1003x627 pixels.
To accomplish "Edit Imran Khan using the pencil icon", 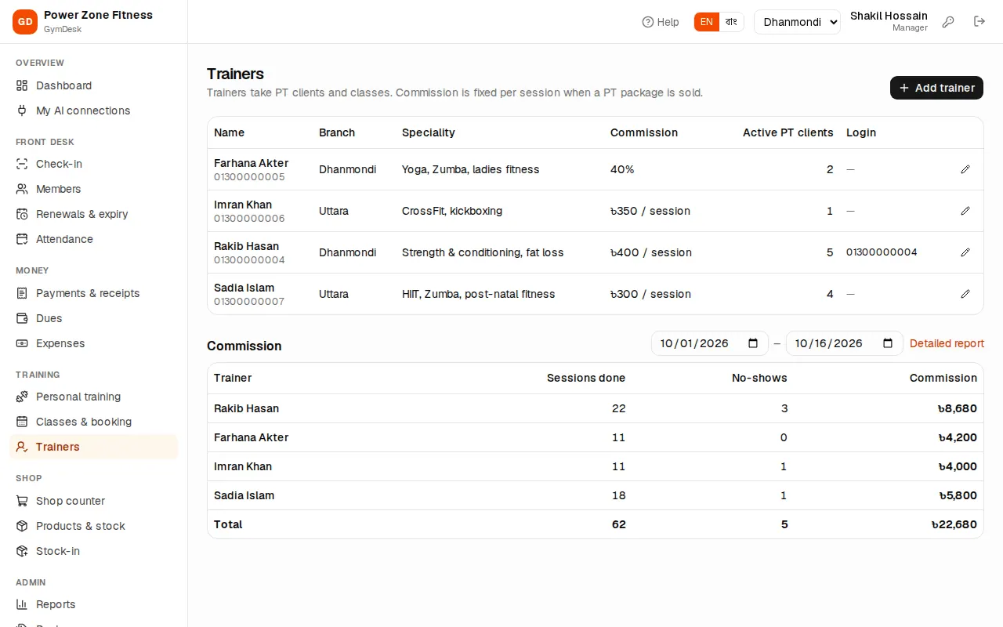I will coord(965,211).
